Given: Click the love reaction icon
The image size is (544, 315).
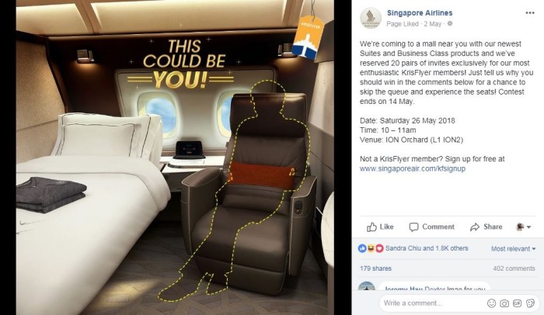Looking at the screenshot, I should (379, 248).
